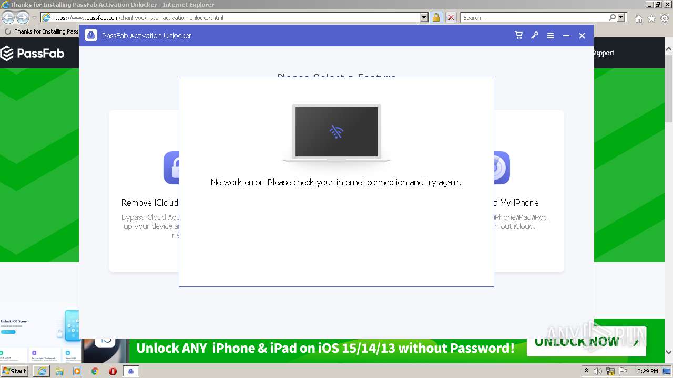
Task: Click the IE search box
Action: click(534, 17)
